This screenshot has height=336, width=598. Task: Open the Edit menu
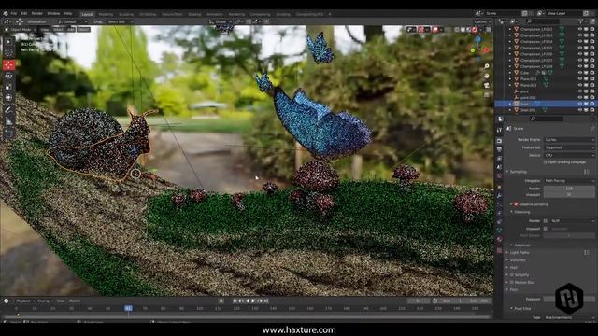click(x=24, y=13)
